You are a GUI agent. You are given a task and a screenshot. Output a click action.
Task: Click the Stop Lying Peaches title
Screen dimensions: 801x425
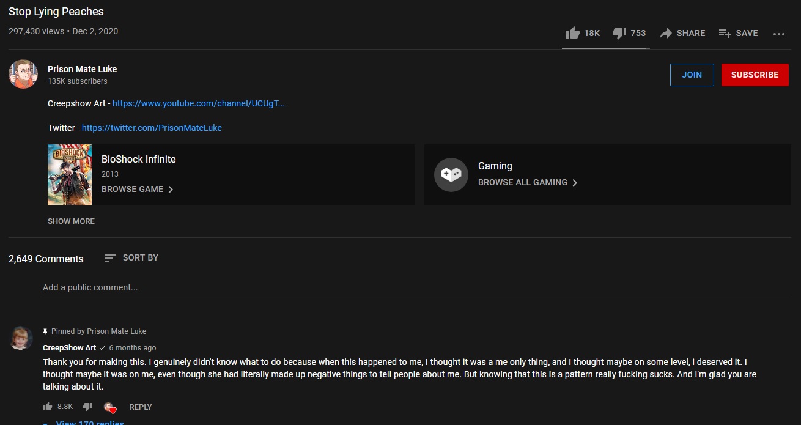click(56, 12)
